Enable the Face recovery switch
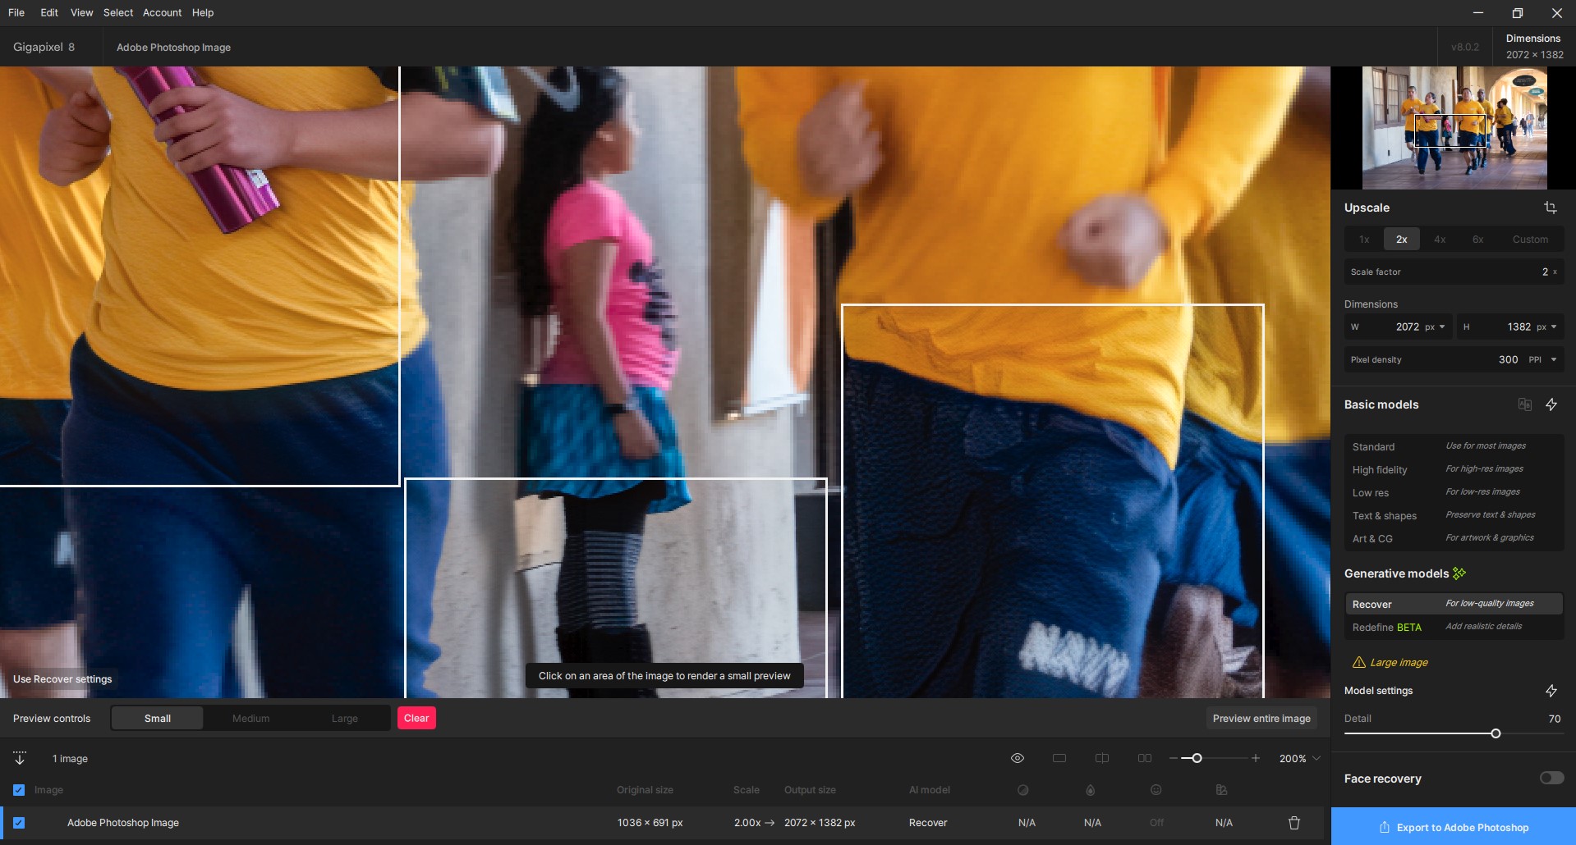The image size is (1576, 845). click(x=1551, y=778)
